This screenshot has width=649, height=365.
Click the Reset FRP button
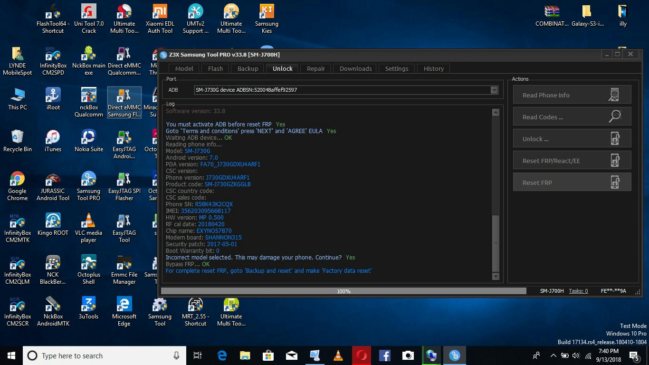(x=572, y=182)
